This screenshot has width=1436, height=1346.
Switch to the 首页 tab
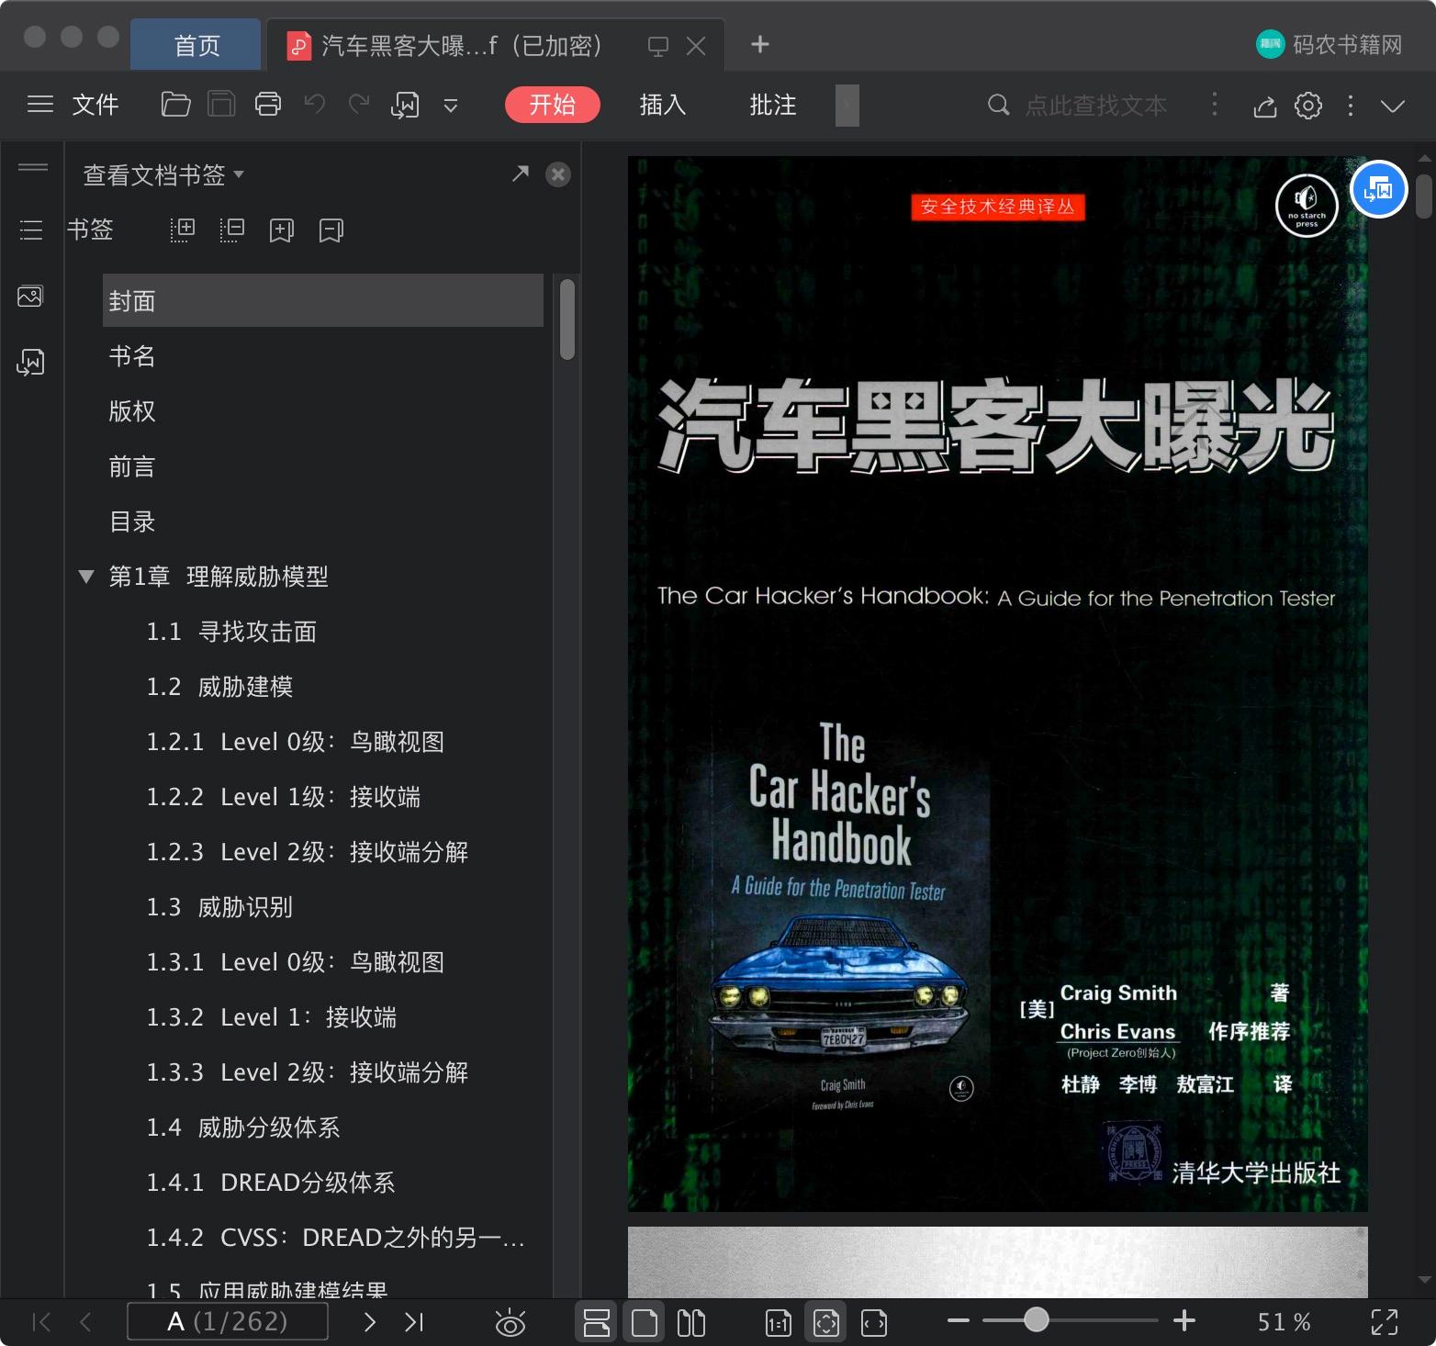[196, 45]
